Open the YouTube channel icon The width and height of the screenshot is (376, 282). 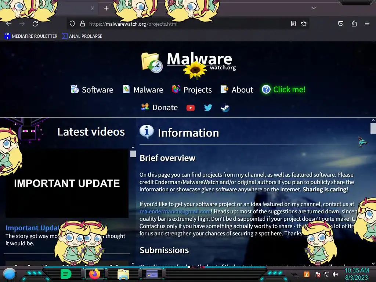click(191, 108)
